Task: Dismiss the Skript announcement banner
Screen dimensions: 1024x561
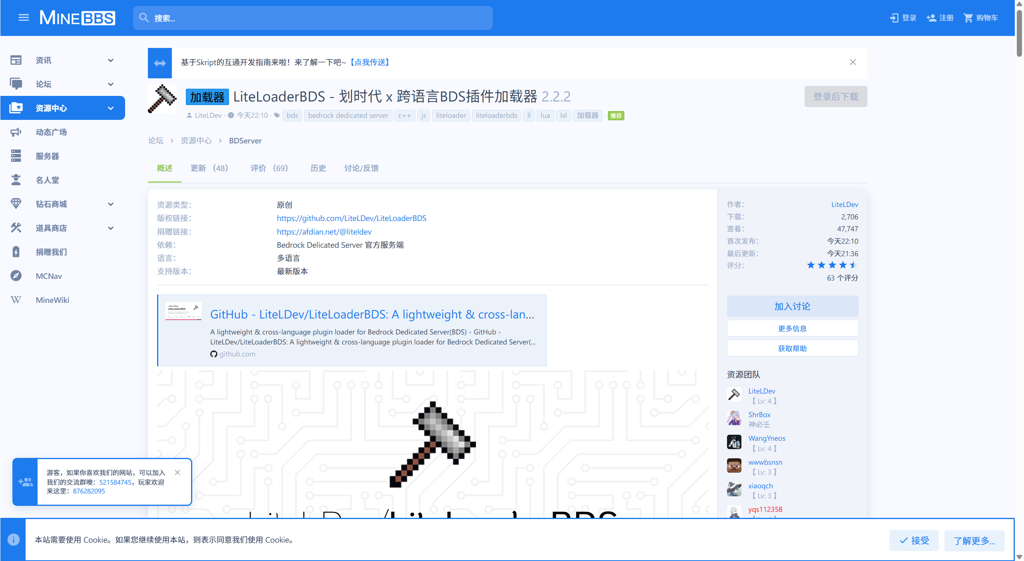Action: (853, 62)
